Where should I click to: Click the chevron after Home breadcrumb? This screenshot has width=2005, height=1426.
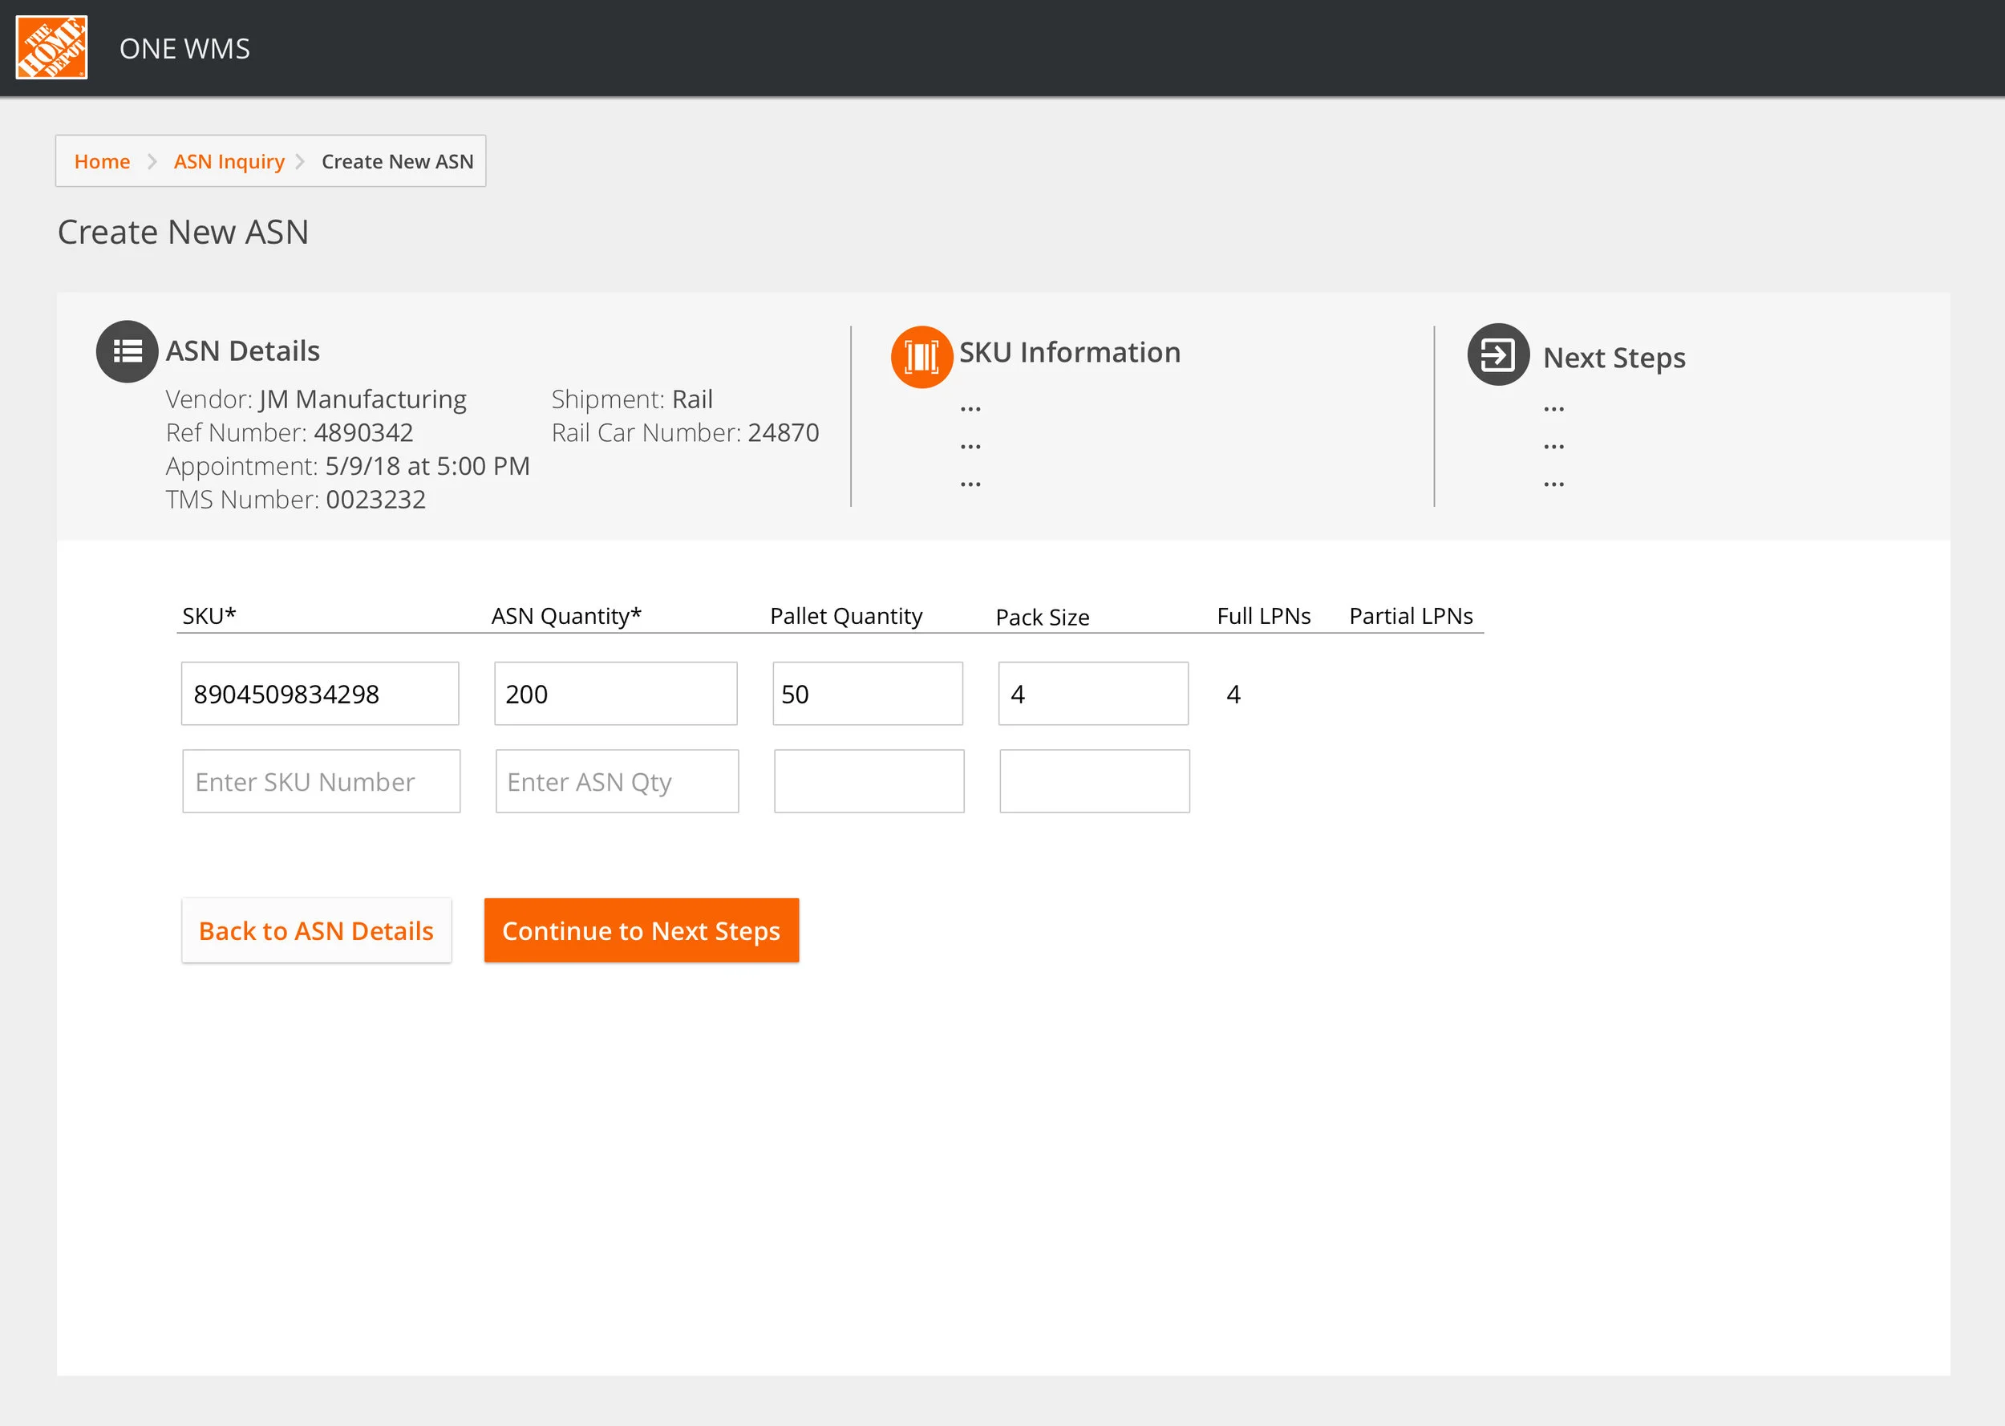click(152, 161)
